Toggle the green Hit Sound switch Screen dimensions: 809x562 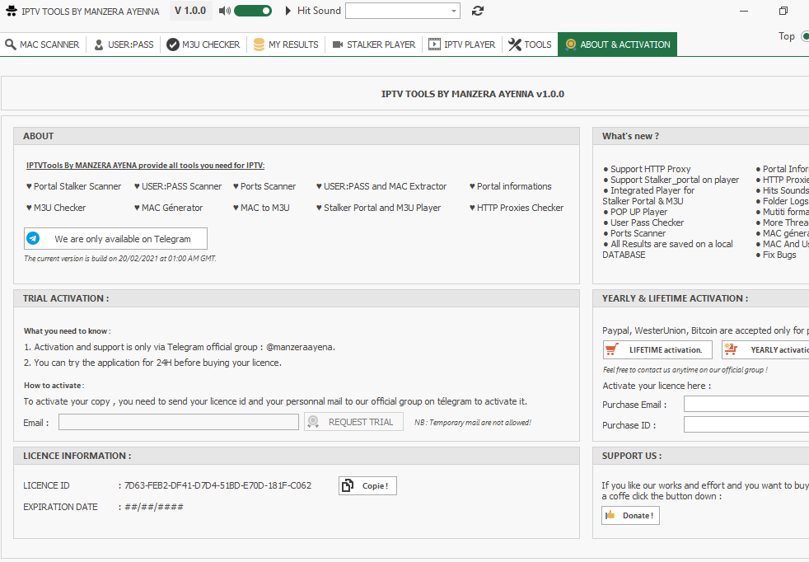pyautogui.click(x=253, y=11)
